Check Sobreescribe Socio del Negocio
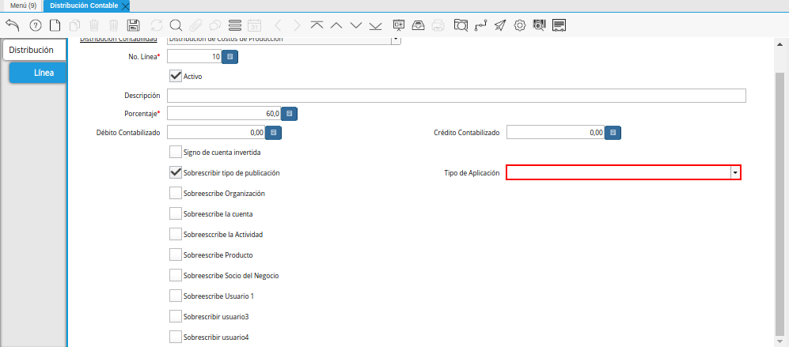Image resolution: width=789 pixels, height=347 pixels. pos(176,276)
